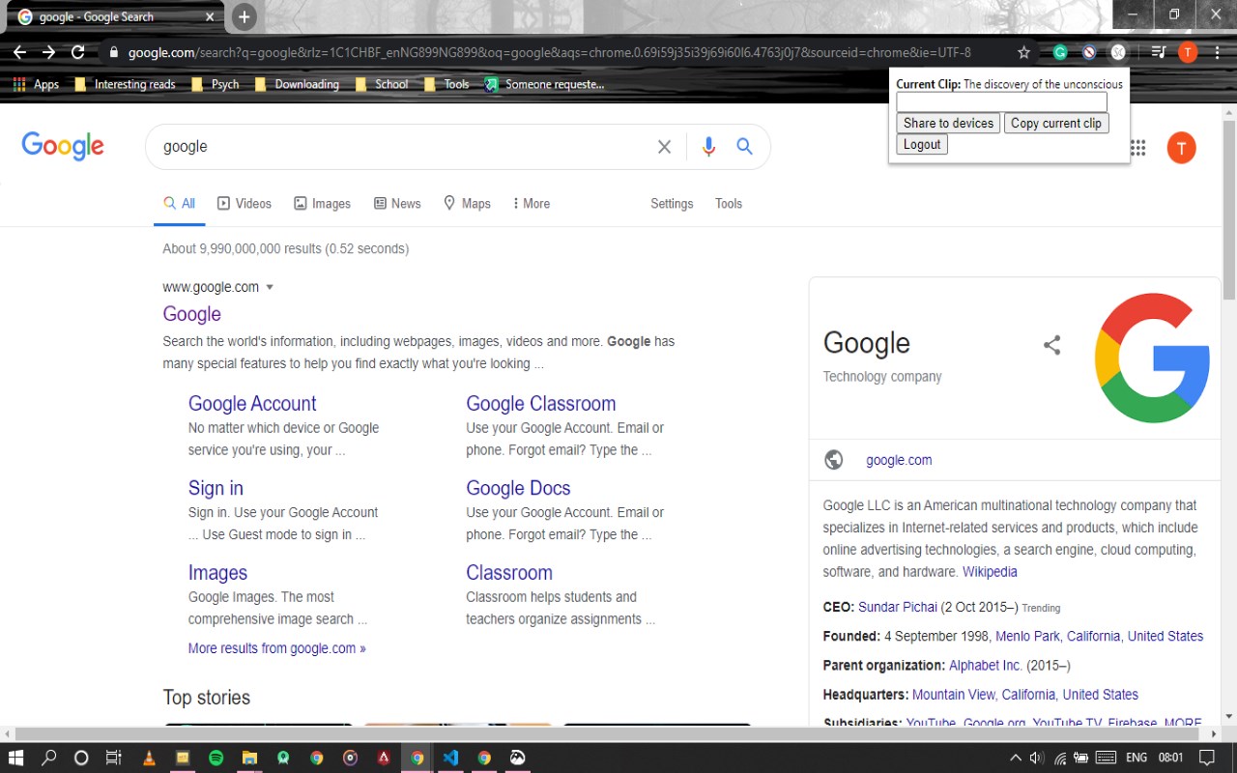Viewport: 1237px width, 773px height.
Task: Open File Explorer from the taskbar
Action: 249,758
